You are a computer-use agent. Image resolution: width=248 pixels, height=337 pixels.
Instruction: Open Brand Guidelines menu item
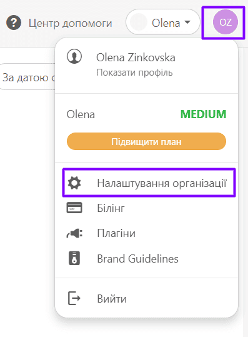(137, 259)
